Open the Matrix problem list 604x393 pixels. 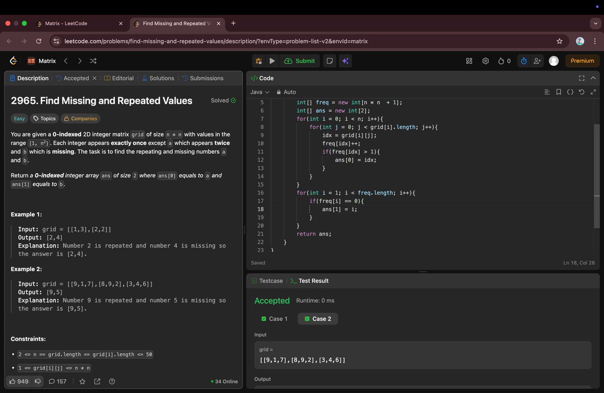tap(41, 61)
